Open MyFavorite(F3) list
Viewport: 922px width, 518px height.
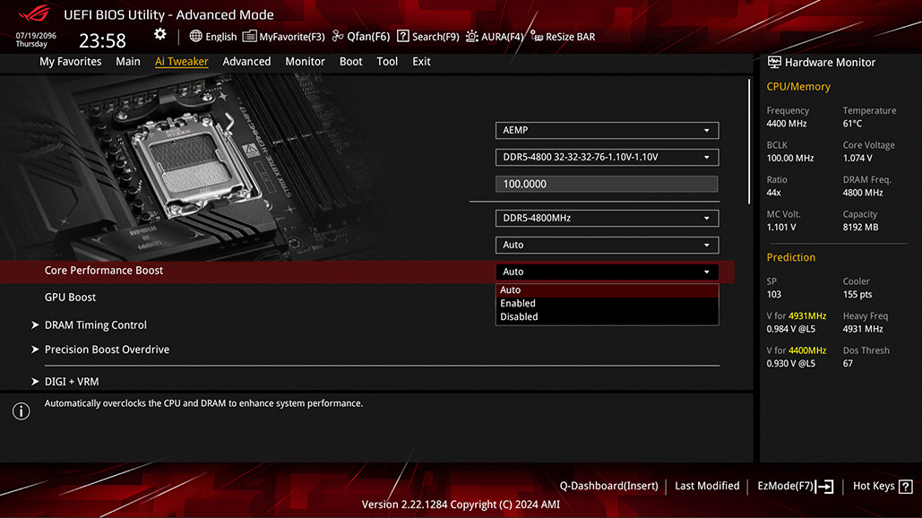click(x=283, y=37)
